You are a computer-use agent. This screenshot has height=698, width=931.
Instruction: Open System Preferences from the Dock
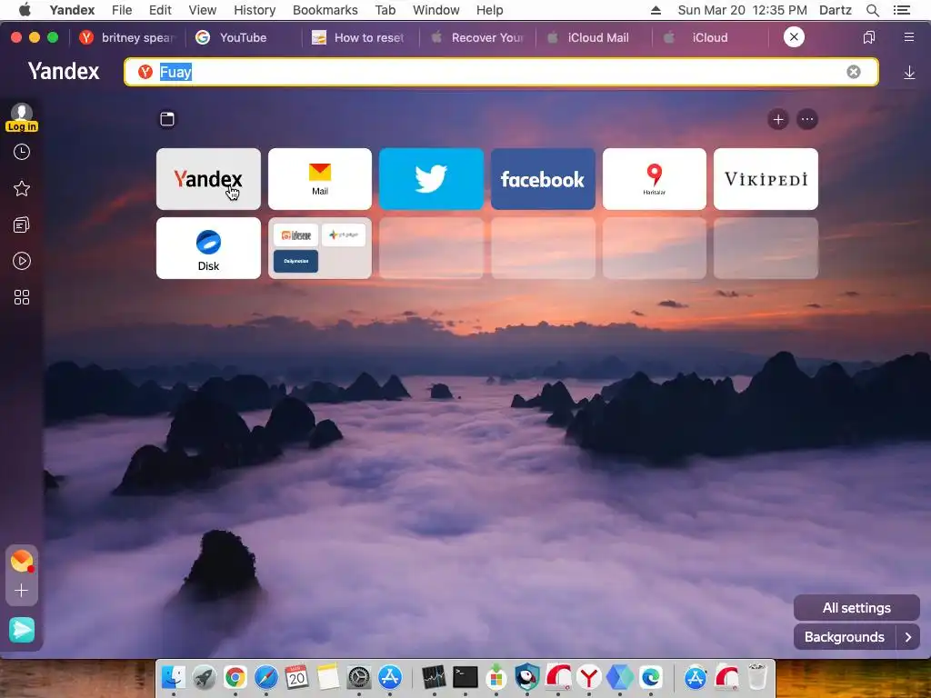pos(358,676)
